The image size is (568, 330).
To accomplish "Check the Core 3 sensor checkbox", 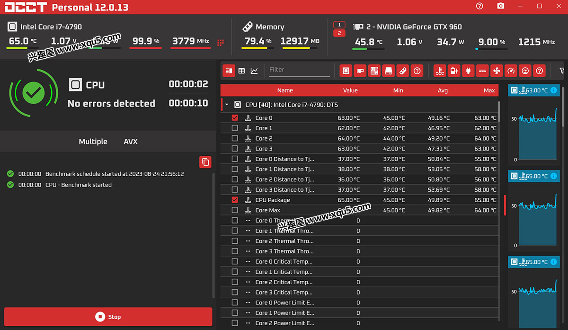I will point(235,149).
